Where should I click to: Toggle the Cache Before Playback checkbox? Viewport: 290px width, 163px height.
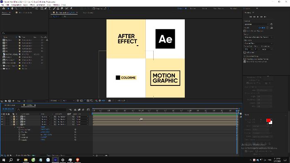245,31
